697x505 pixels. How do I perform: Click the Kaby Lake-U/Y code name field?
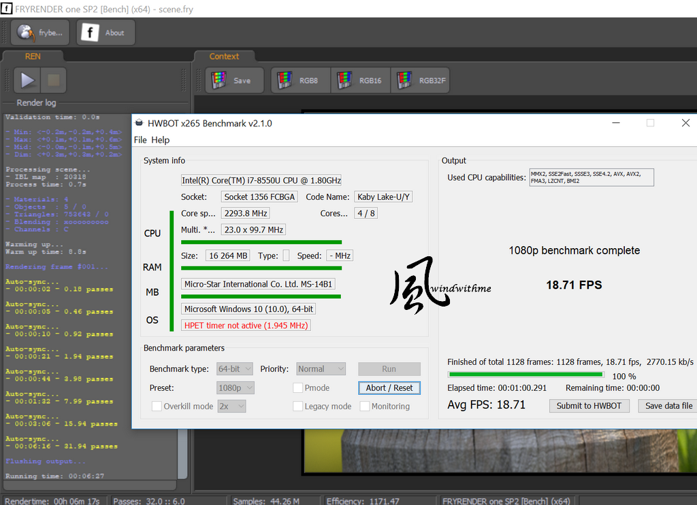coord(383,196)
